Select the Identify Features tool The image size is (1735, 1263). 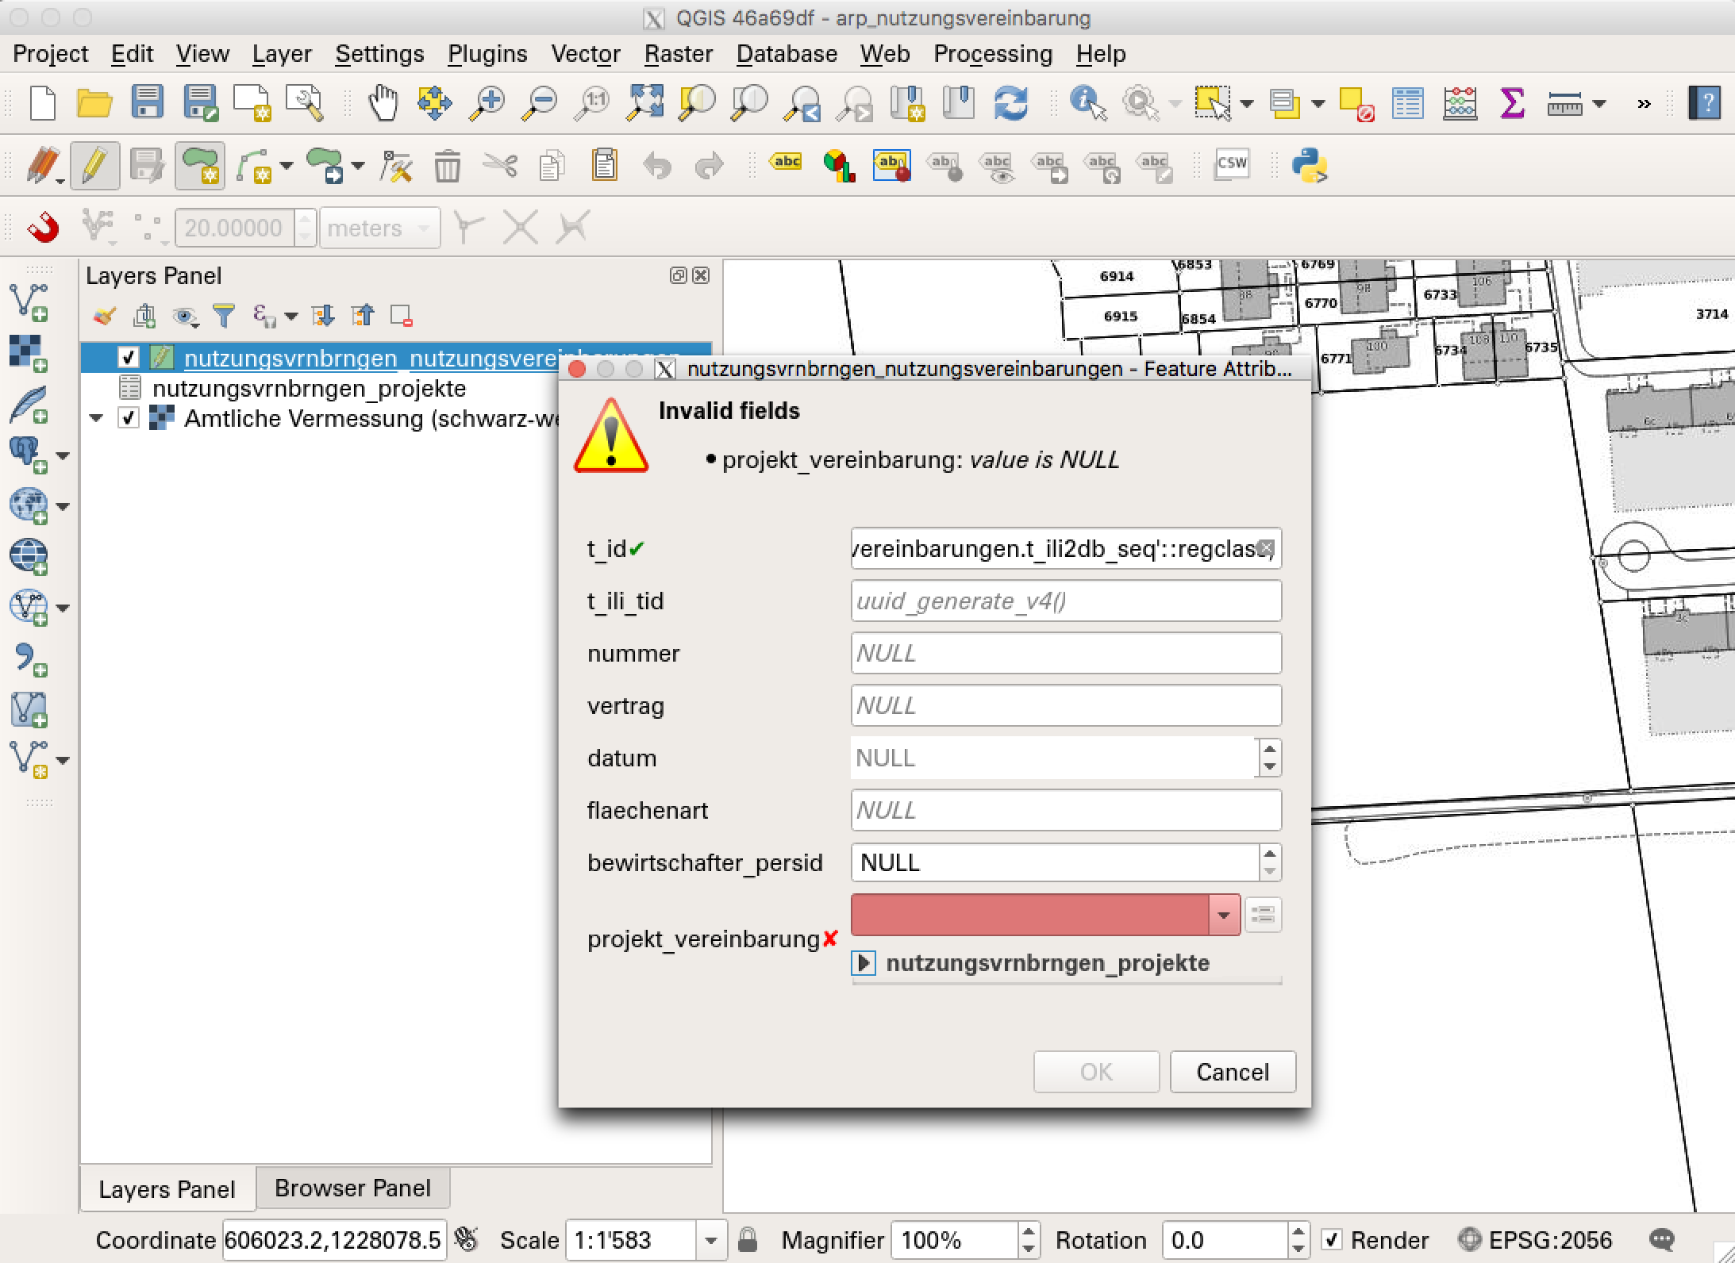(x=1087, y=103)
